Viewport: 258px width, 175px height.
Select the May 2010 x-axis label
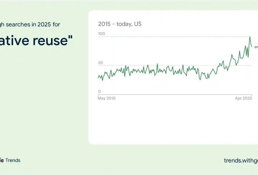point(107,98)
